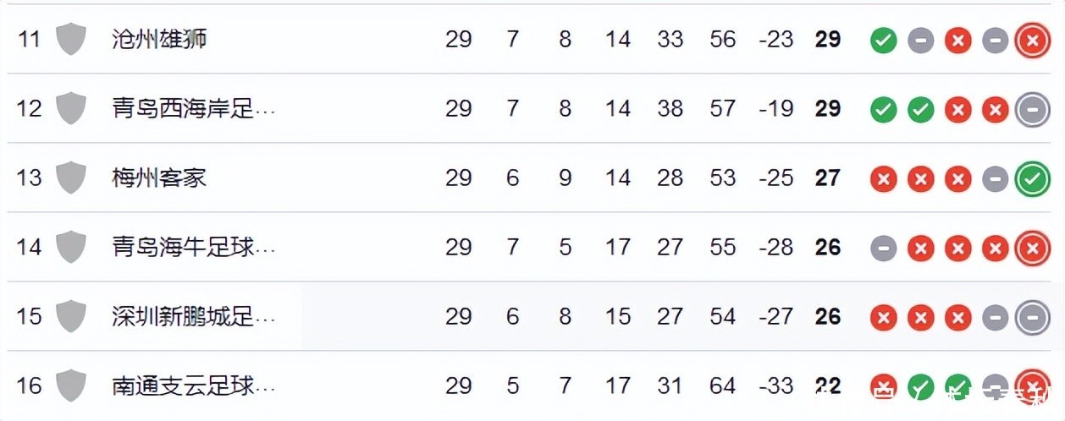This screenshot has width=1065, height=421.
Task: Click the 深圳新鹏城 team crest shield
Action: pos(71,316)
